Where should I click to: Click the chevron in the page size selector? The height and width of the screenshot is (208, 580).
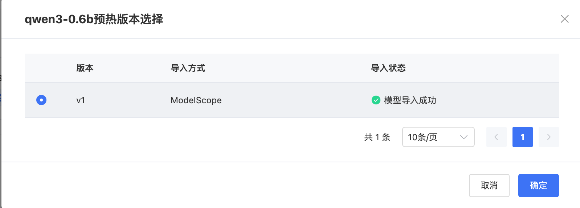click(x=463, y=137)
